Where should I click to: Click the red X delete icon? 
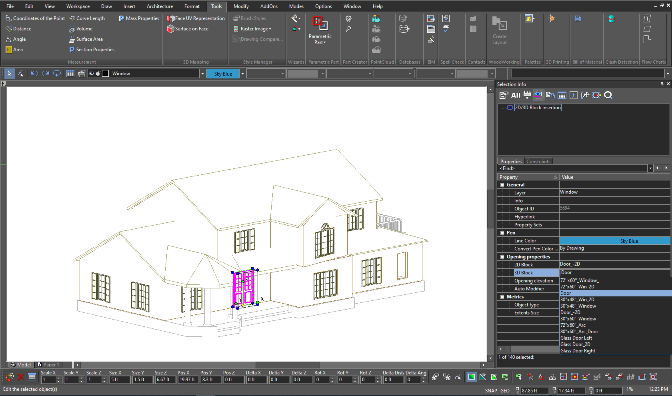[21, 377]
